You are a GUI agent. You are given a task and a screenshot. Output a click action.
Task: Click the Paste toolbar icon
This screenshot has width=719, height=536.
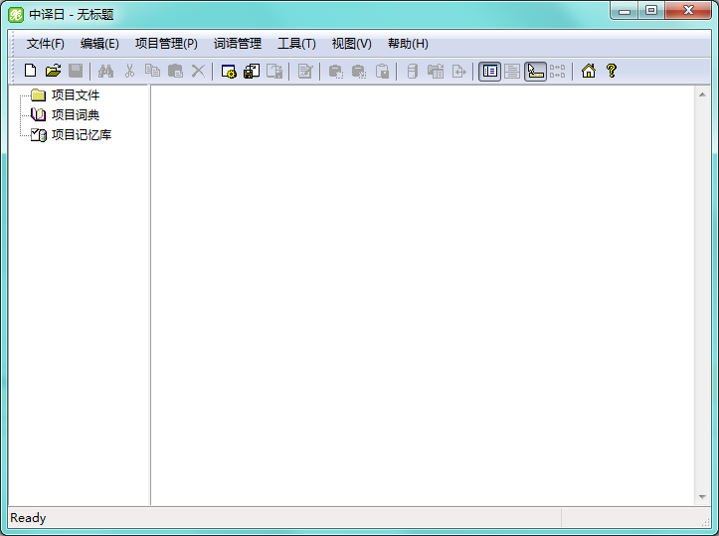(175, 71)
